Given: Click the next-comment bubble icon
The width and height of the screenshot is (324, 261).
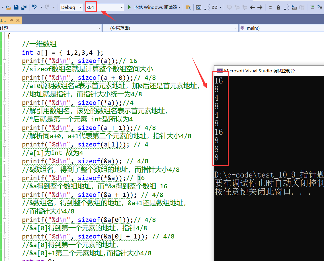Looking at the screenshot, I should (x=245, y=7).
